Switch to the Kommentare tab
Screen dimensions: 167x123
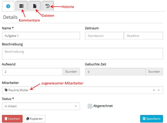[21, 6]
